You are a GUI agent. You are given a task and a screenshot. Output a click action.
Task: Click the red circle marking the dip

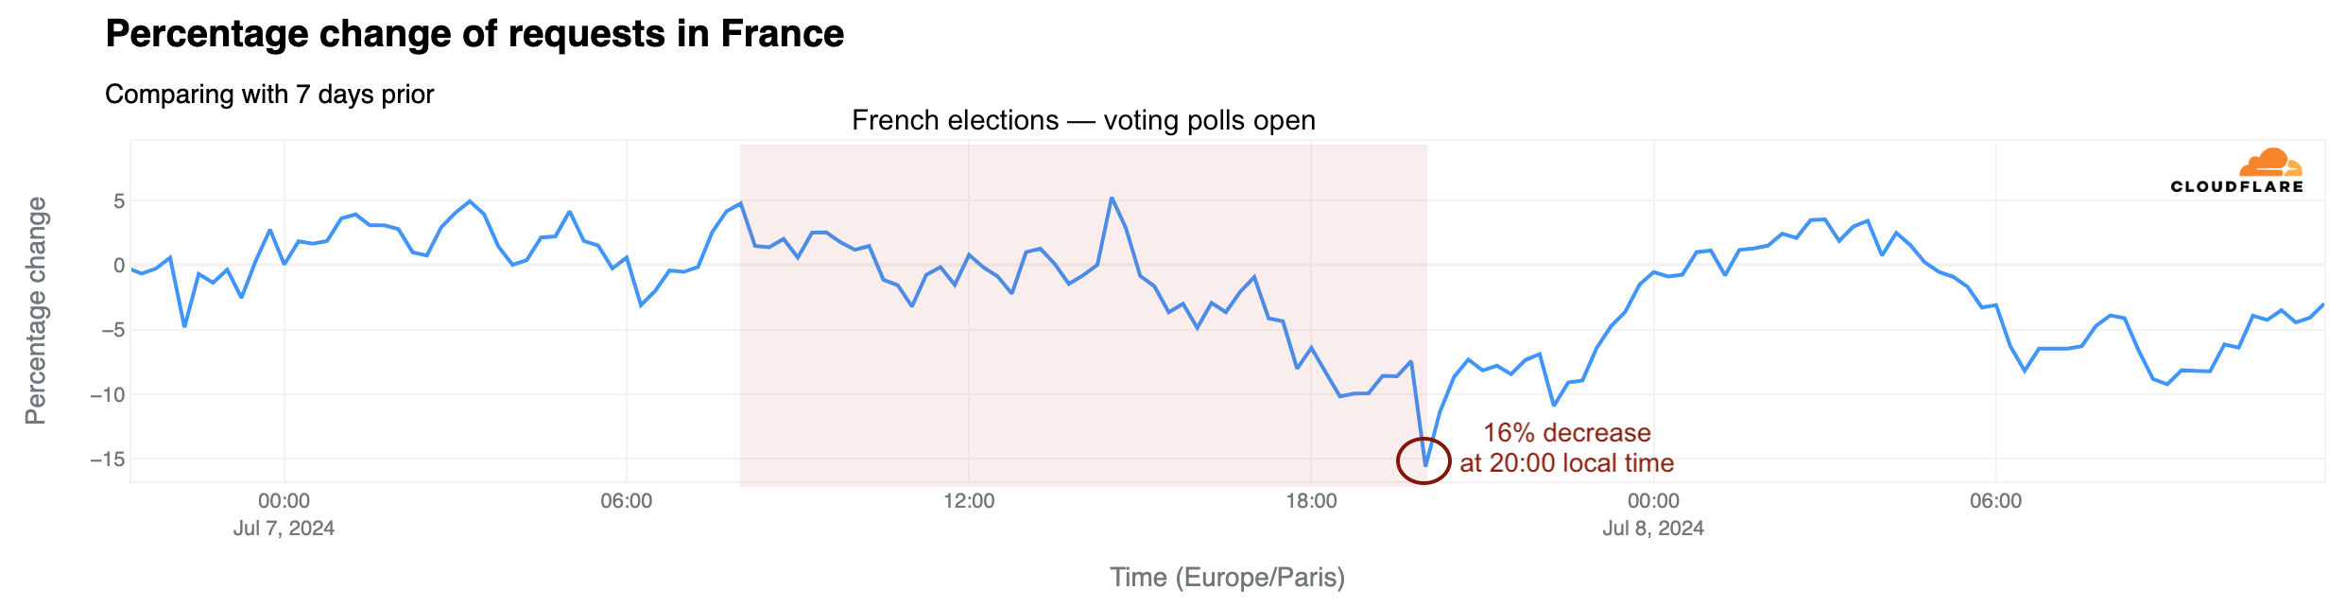tap(1423, 461)
